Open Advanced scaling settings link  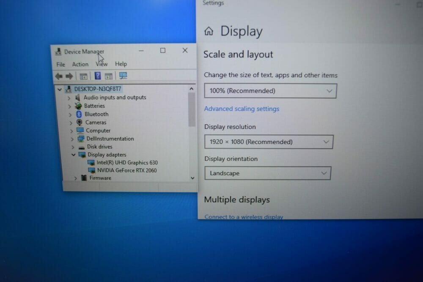[242, 109]
